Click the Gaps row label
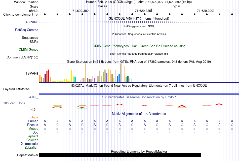Screen dimensions: 239x161 coord(34,117)
